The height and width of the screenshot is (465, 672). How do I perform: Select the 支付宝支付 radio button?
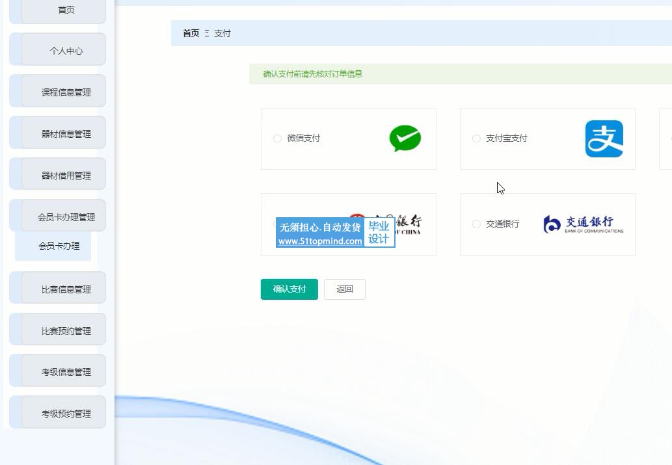click(476, 139)
